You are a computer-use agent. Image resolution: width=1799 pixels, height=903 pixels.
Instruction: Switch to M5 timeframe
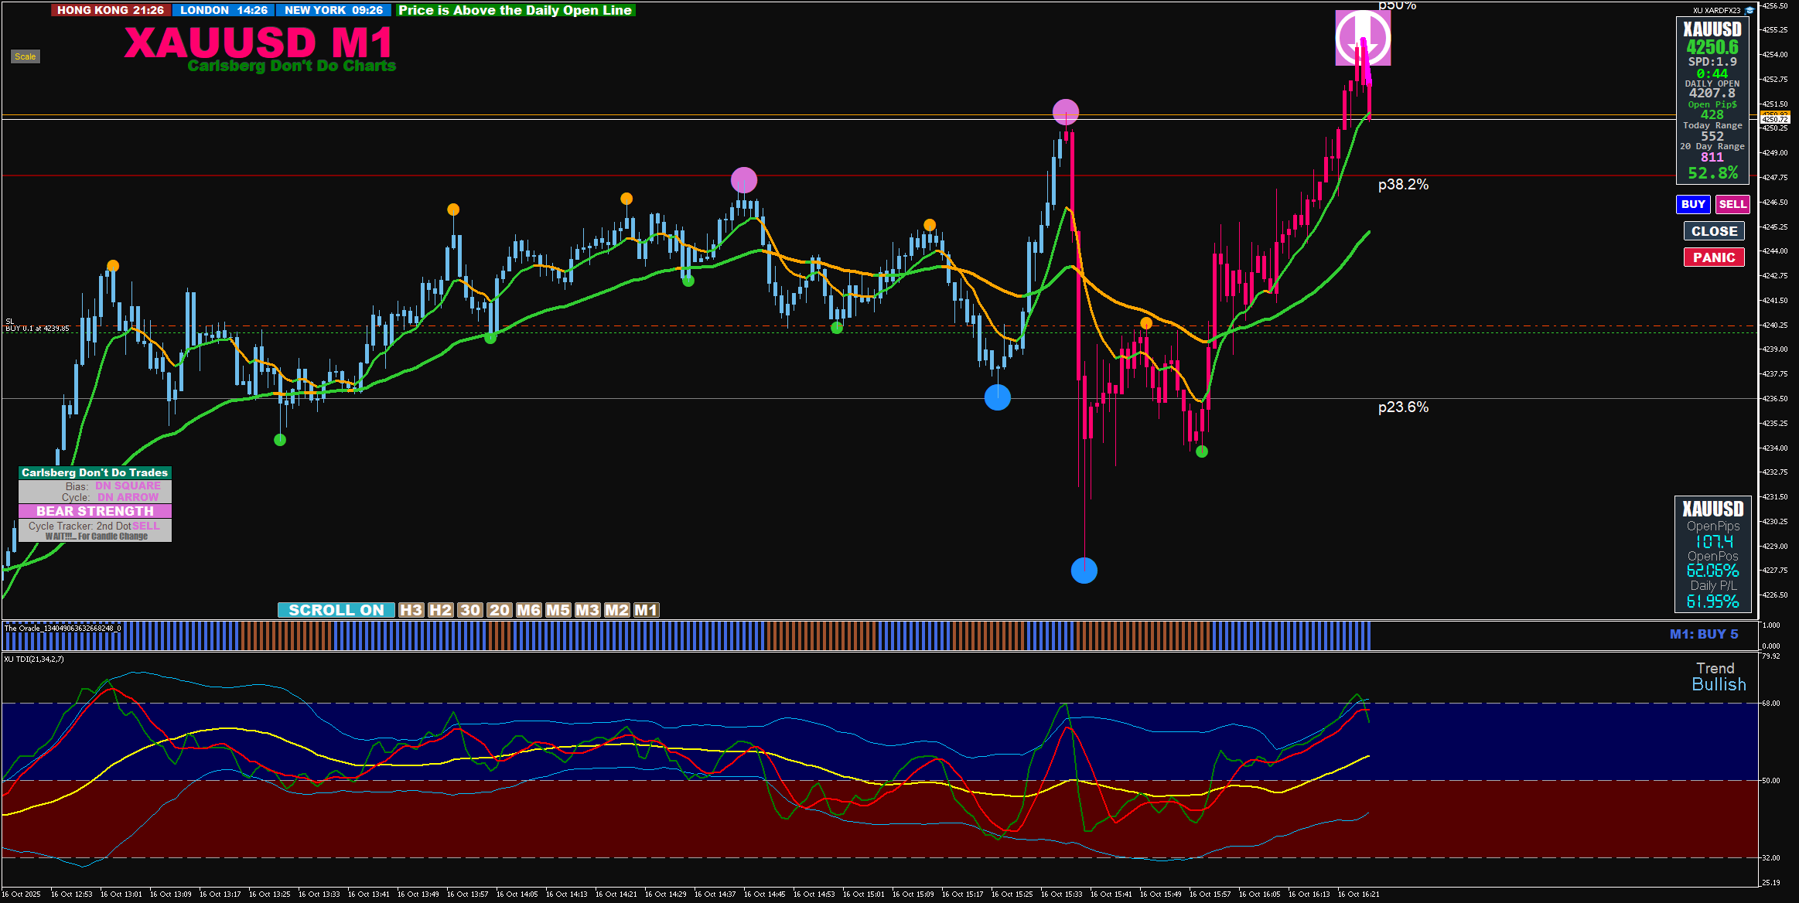click(x=558, y=610)
